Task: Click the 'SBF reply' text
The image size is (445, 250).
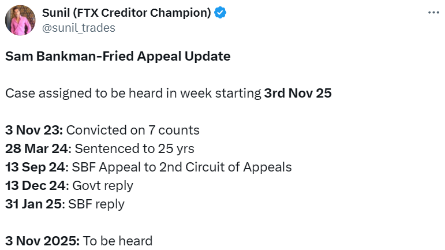Action: click(x=96, y=204)
